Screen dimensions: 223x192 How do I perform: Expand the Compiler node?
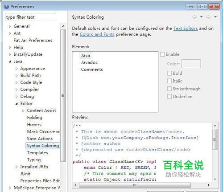coord(17,90)
